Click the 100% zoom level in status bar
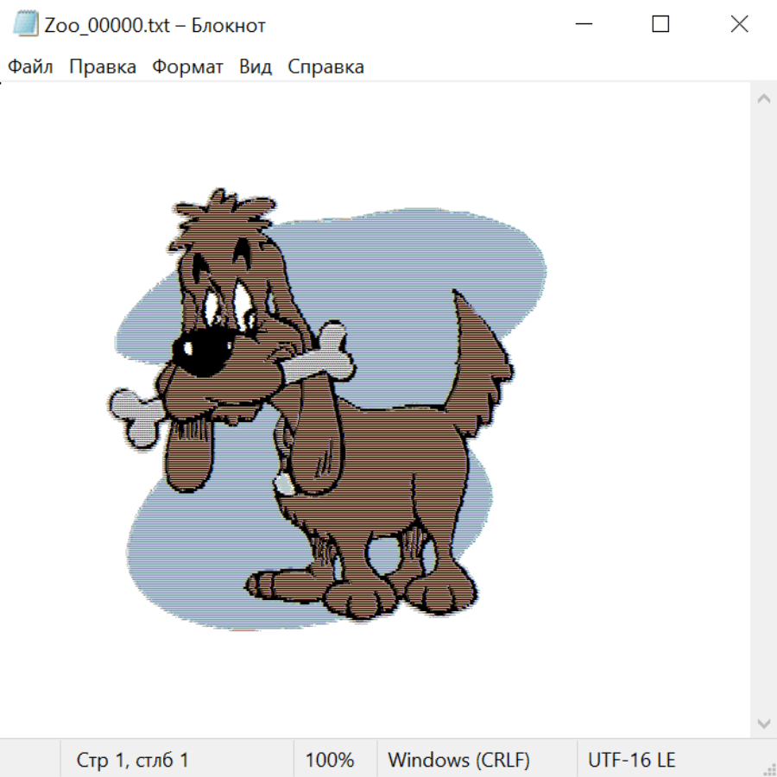This screenshot has width=777, height=777. [330, 760]
